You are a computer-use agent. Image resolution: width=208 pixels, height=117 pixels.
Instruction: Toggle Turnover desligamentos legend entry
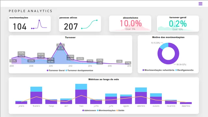click(79, 71)
